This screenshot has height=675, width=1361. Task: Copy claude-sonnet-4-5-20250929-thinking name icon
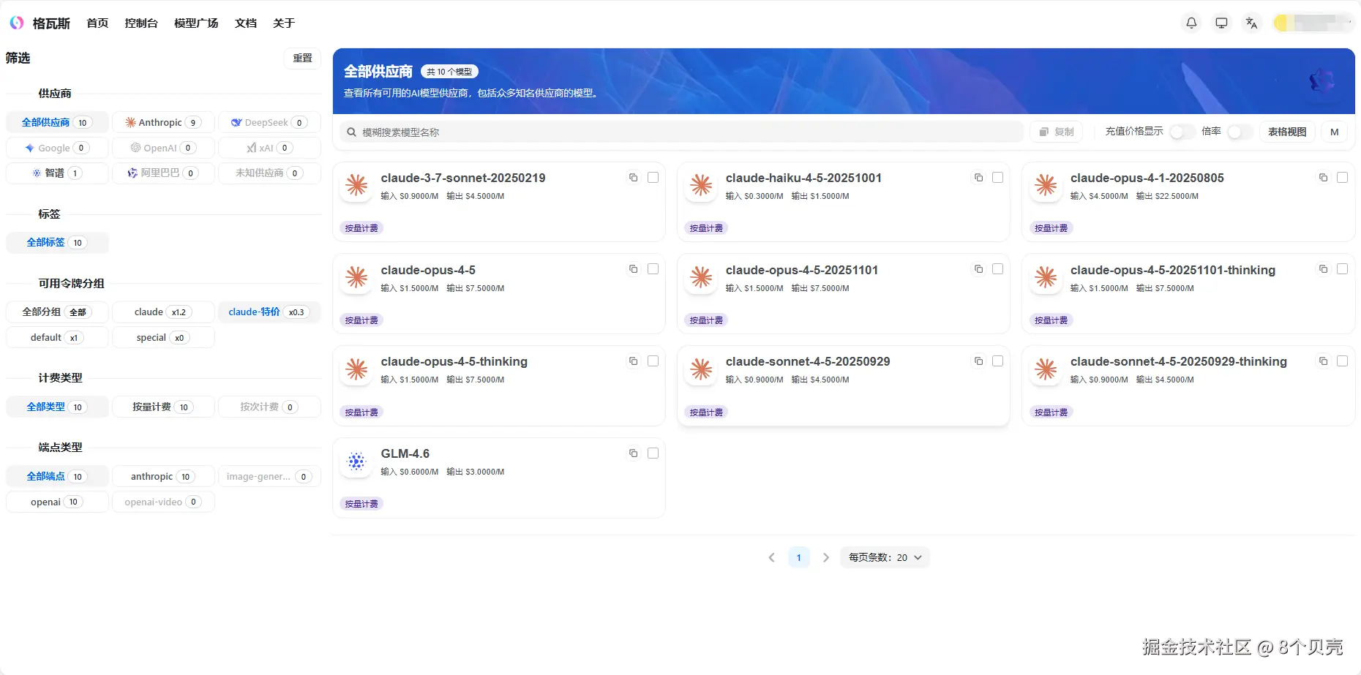pos(1323,361)
